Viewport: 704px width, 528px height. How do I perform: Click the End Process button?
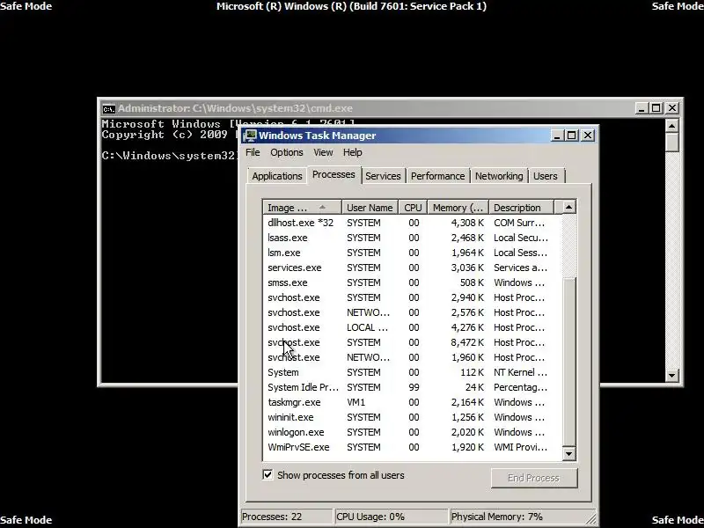click(534, 478)
